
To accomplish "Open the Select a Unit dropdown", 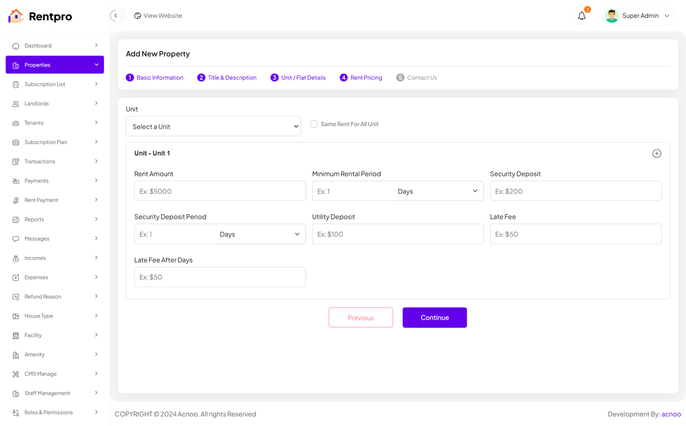I will click(213, 127).
